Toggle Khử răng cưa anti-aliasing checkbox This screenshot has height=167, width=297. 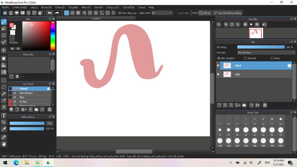pos(120,13)
